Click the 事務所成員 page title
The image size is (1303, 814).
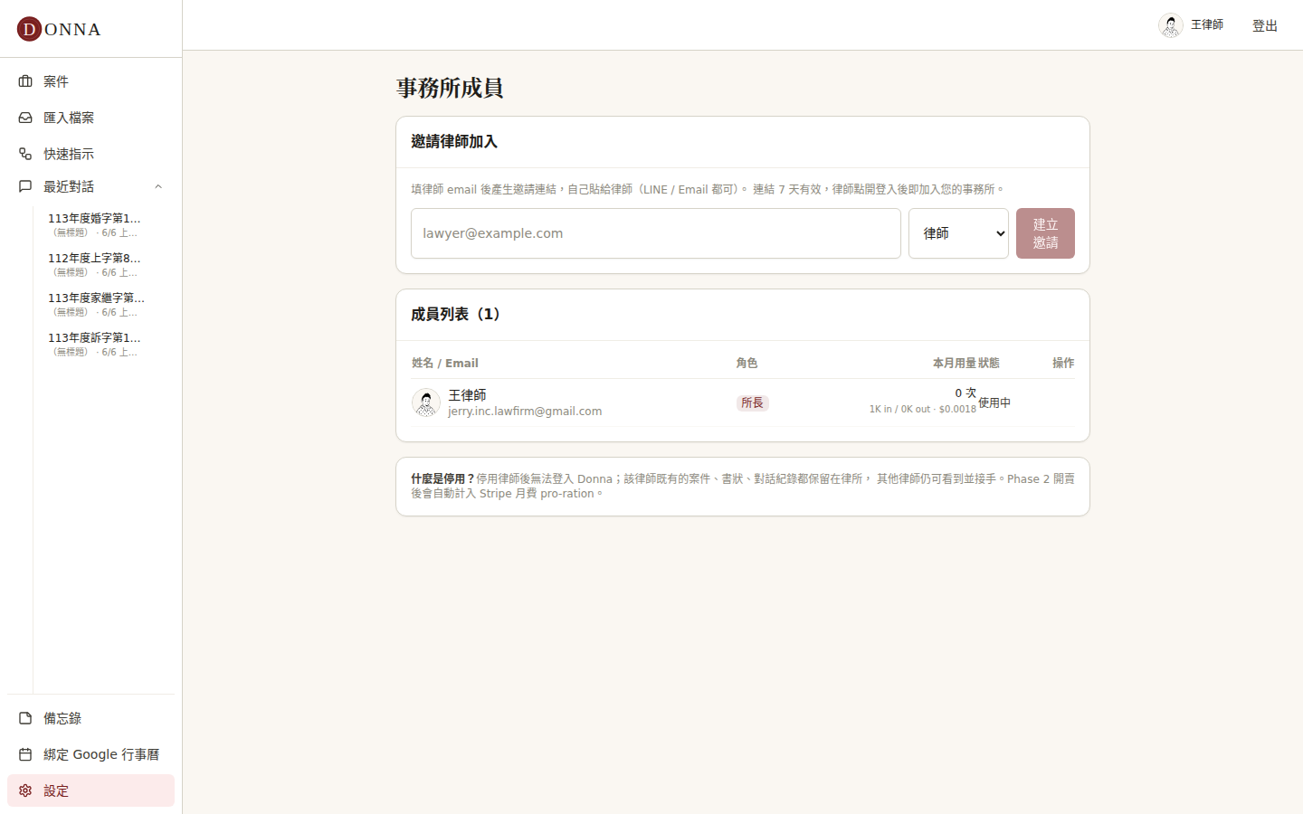pos(450,88)
